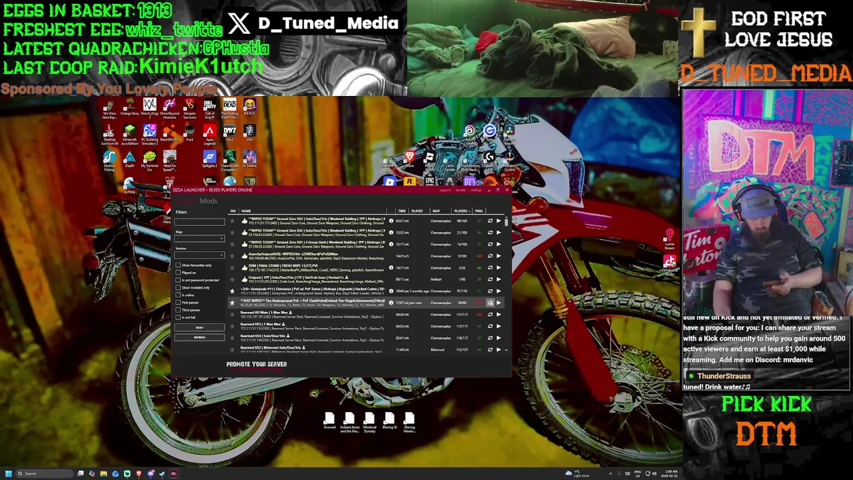Open the Indiana Jones desktop file
Viewport: 853px width, 480px height.
click(349, 423)
